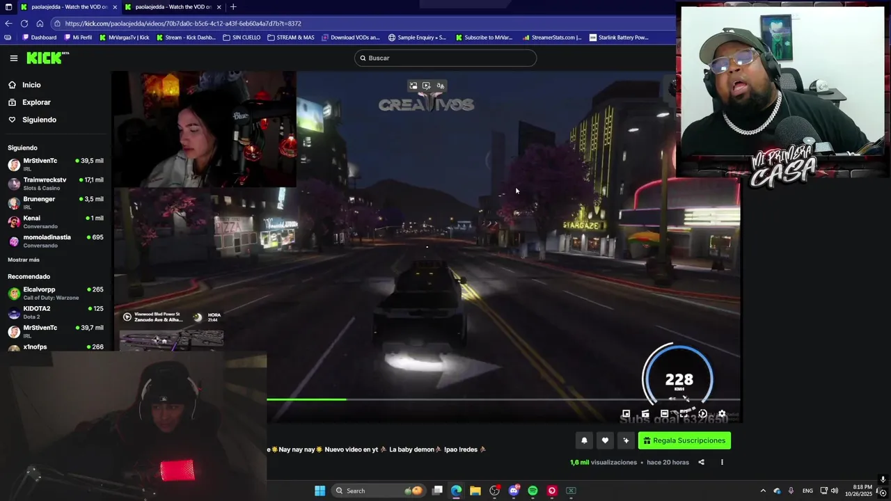The height and width of the screenshot is (501, 891).
Task: Show hidden system tray icons
Action: pos(763,491)
